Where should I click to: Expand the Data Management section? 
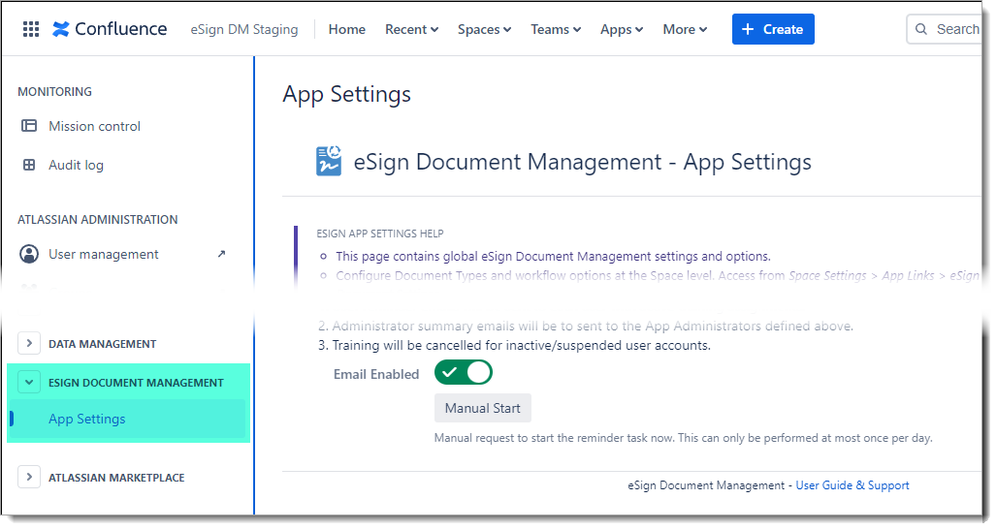click(x=29, y=343)
